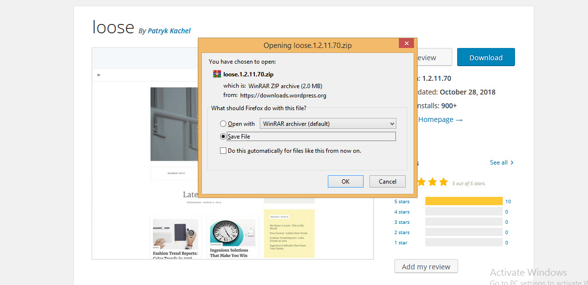Open the Add my review button
588x285 pixels.
426,267
